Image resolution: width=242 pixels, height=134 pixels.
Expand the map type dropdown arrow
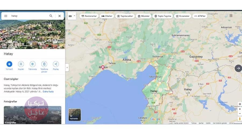pos(74,16)
